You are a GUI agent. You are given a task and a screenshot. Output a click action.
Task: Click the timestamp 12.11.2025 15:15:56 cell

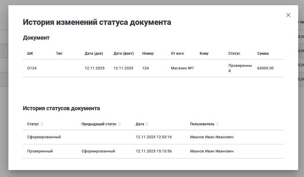click(x=154, y=151)
